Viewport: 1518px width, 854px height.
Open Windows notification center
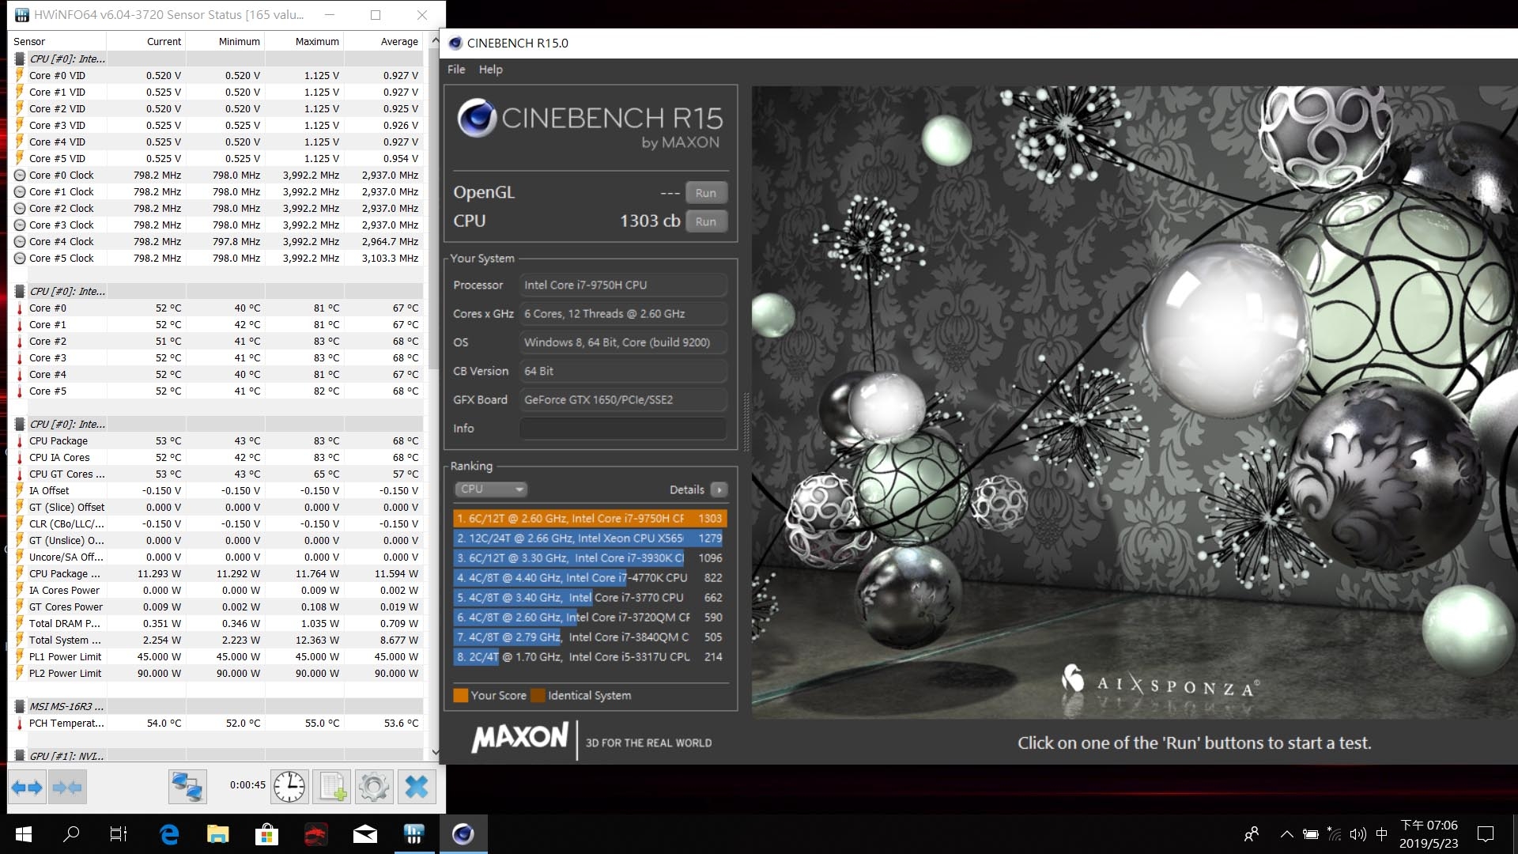[1486, 834]
